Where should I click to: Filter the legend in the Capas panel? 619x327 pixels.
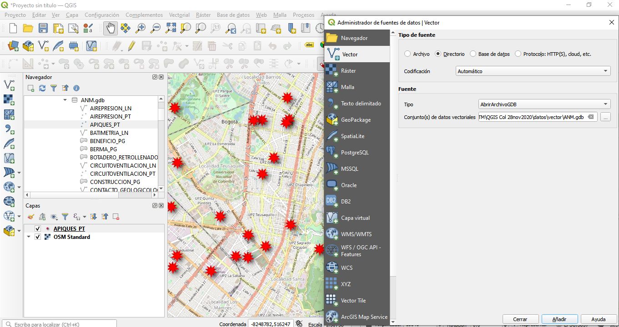click(65, 217)
